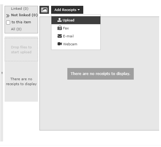This screenshot has height=147, width=161.
Task: Click the panel splitter handle on left edge
Action: pyautogui.click(x=2, y=73)
